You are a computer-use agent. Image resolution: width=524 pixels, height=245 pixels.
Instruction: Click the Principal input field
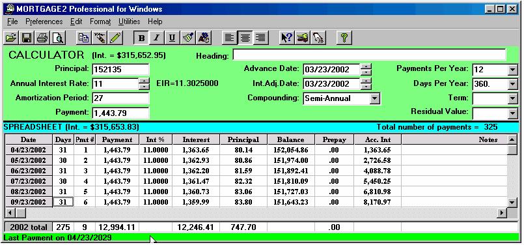coord(120,69)
